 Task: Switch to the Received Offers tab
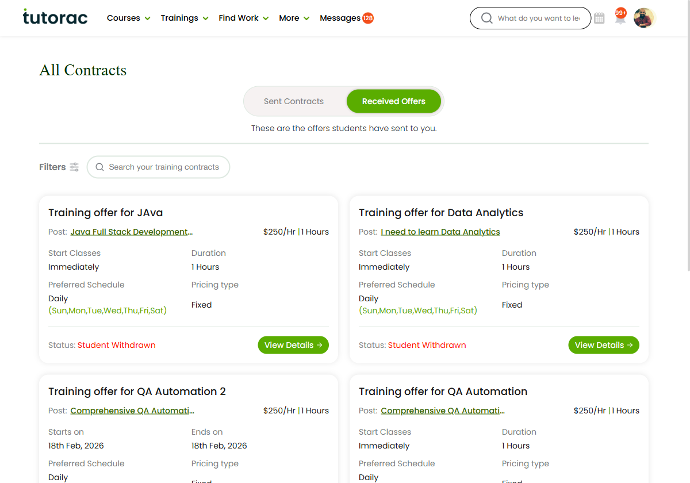pos(394,101)
